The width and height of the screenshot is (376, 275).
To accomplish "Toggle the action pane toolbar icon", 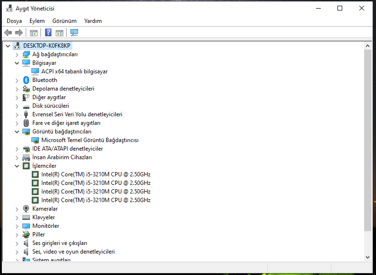I will [59, 33].
